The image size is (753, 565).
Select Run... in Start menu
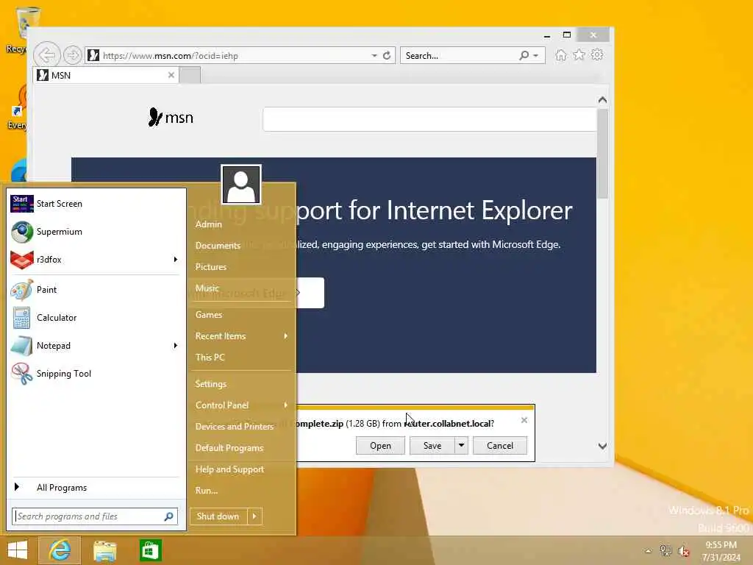(207, 491)
